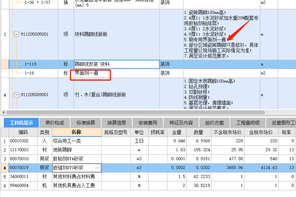Select the 损耗率 column header
Image resolution: width=296 pixels, height=197 pixels.
158,132
